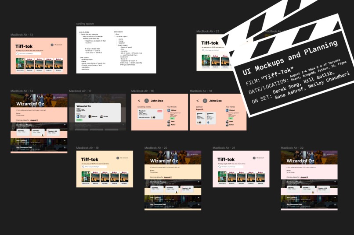Select the 'MacBook Air - 19' frame label
354x235 pixels.
tap(87, 148)
